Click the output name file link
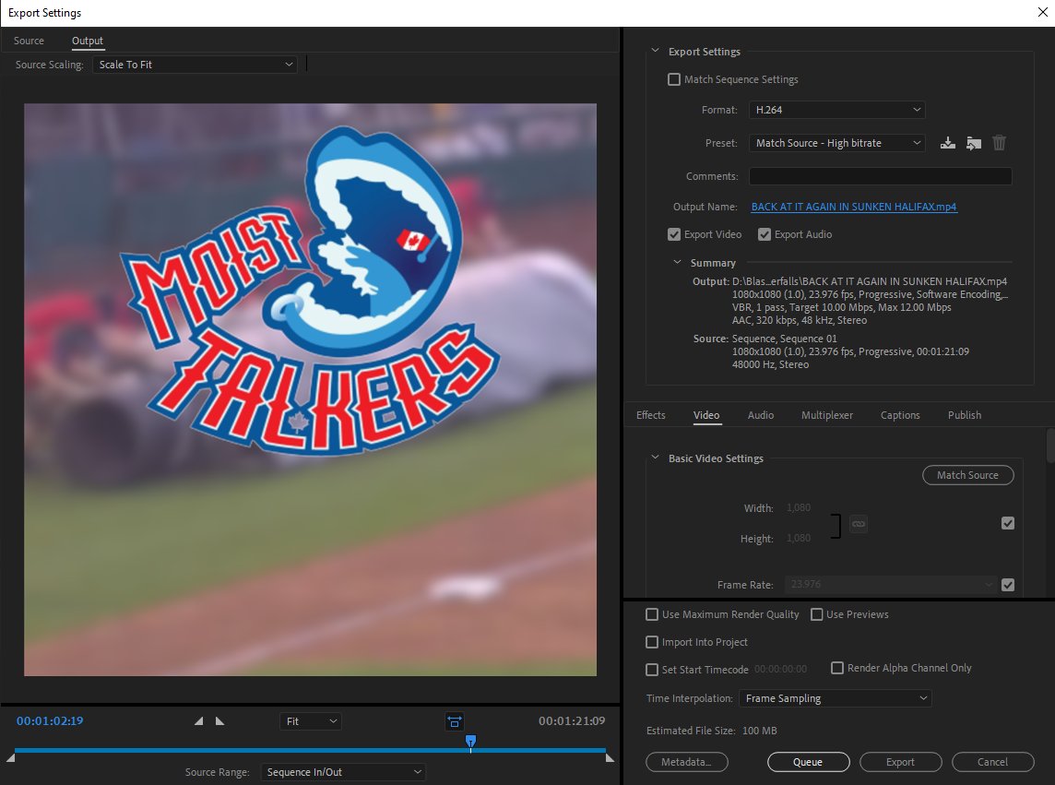The image size is (1055, 785). click(x=854, y=207)
